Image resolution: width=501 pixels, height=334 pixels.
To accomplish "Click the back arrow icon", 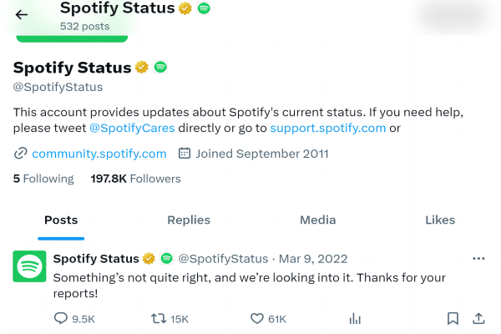I will (x=22, y=14).
